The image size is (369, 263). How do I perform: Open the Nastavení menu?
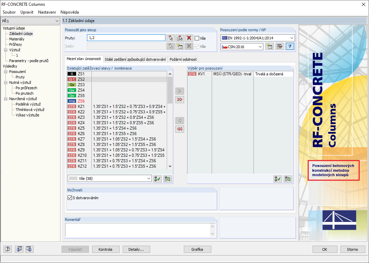(x=47, y=12)
